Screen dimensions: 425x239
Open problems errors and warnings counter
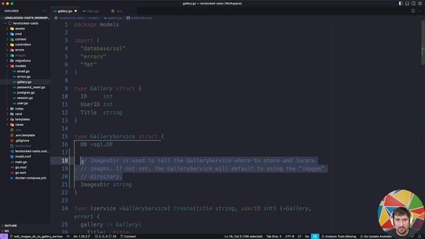pos(106,236)
